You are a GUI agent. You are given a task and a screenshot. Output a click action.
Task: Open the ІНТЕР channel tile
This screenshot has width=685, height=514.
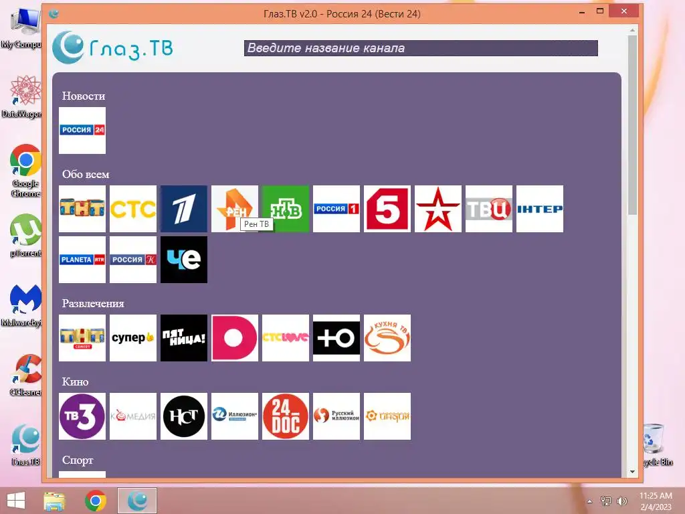pyautogui.click(x=540, y=209)
